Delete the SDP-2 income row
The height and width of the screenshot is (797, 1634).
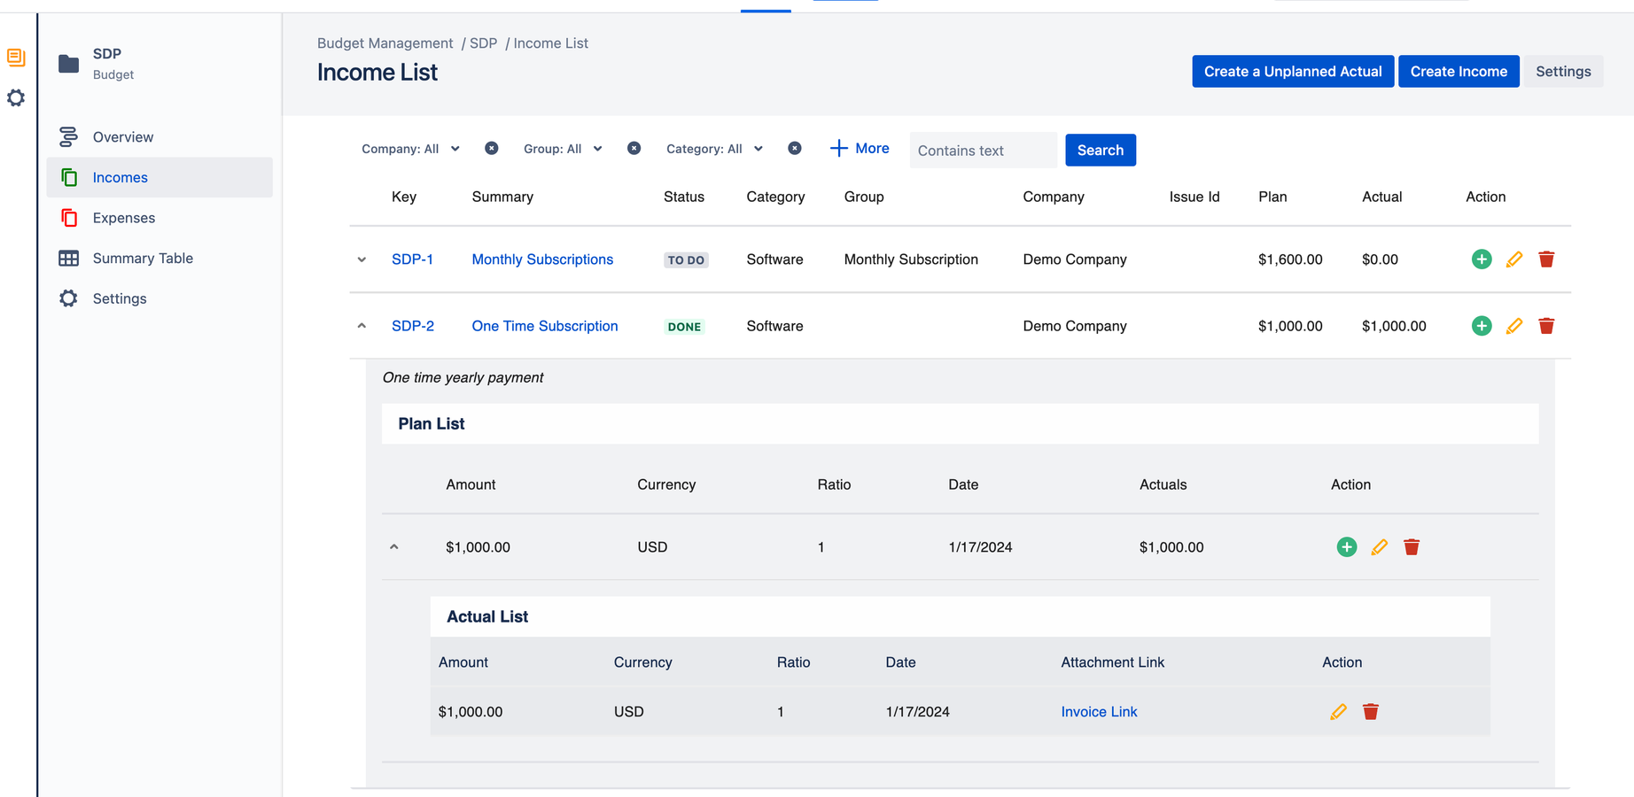click(1546, 326)
